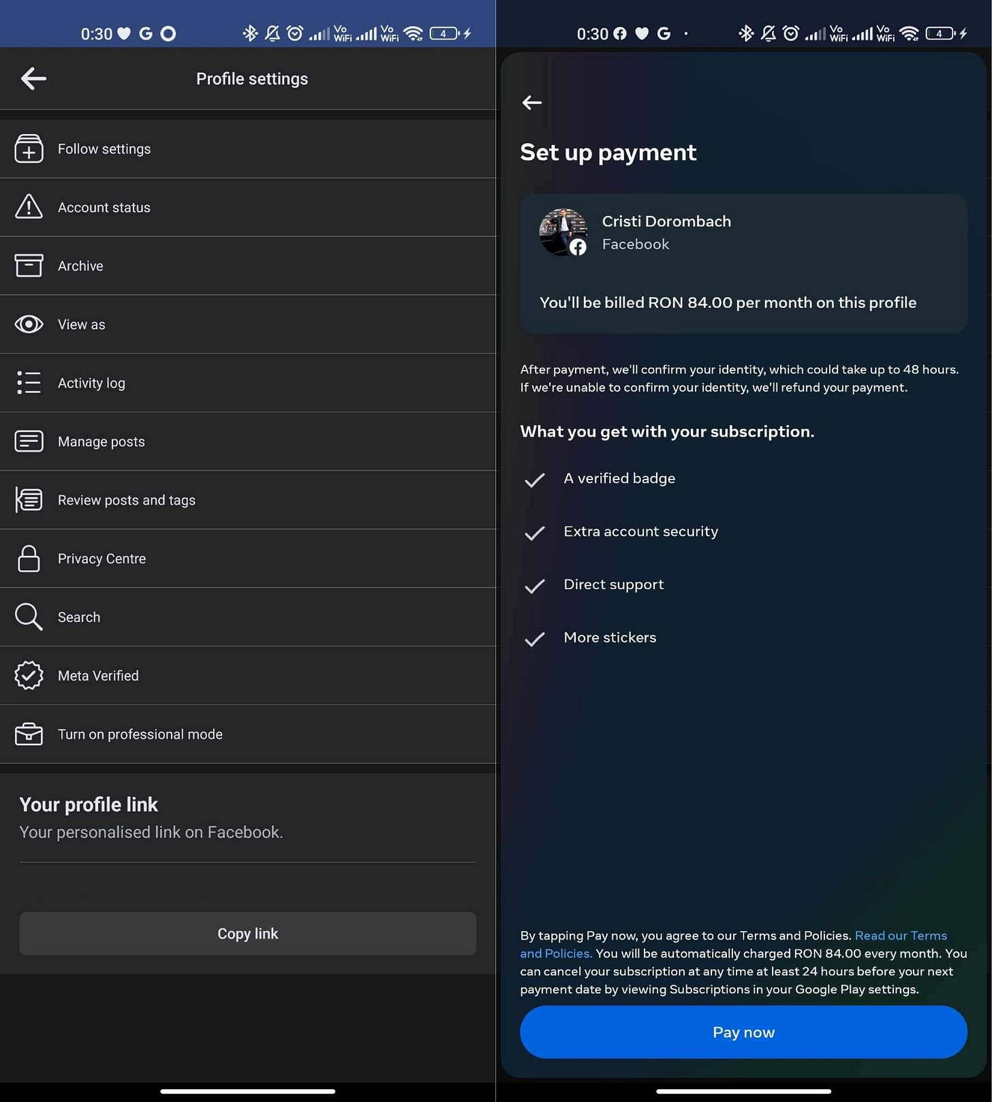Screen dimensions: 992x1102
Task: Tap the 'Set up payment' heading
Action: point(608,153)
